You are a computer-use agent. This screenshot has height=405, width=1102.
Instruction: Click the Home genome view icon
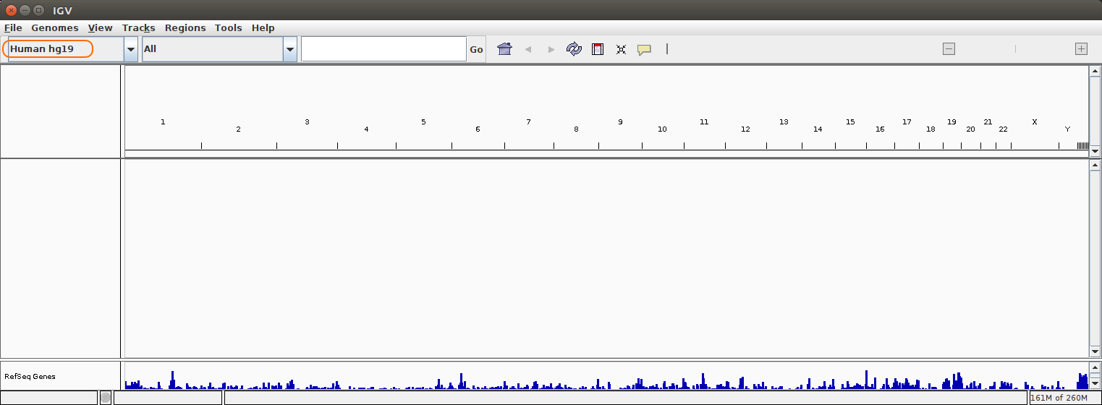(x=505, y=49)
